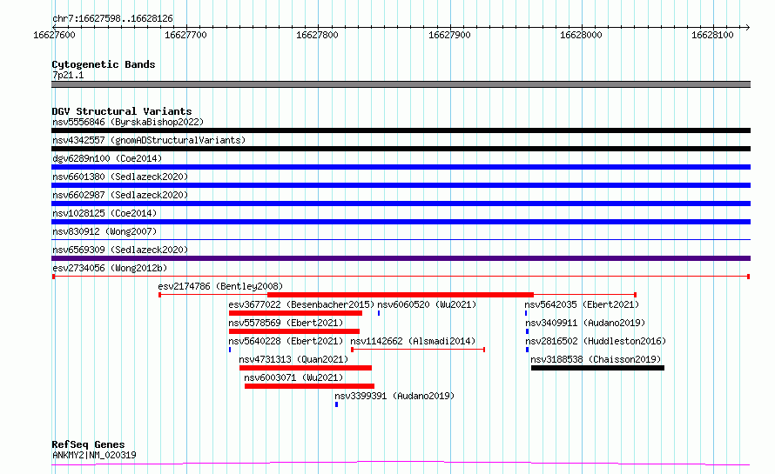This screenshot has width=775, height=474.
Task: Open nsv6601380 (Sedlazeck2020) variant label
Action: 120,177
